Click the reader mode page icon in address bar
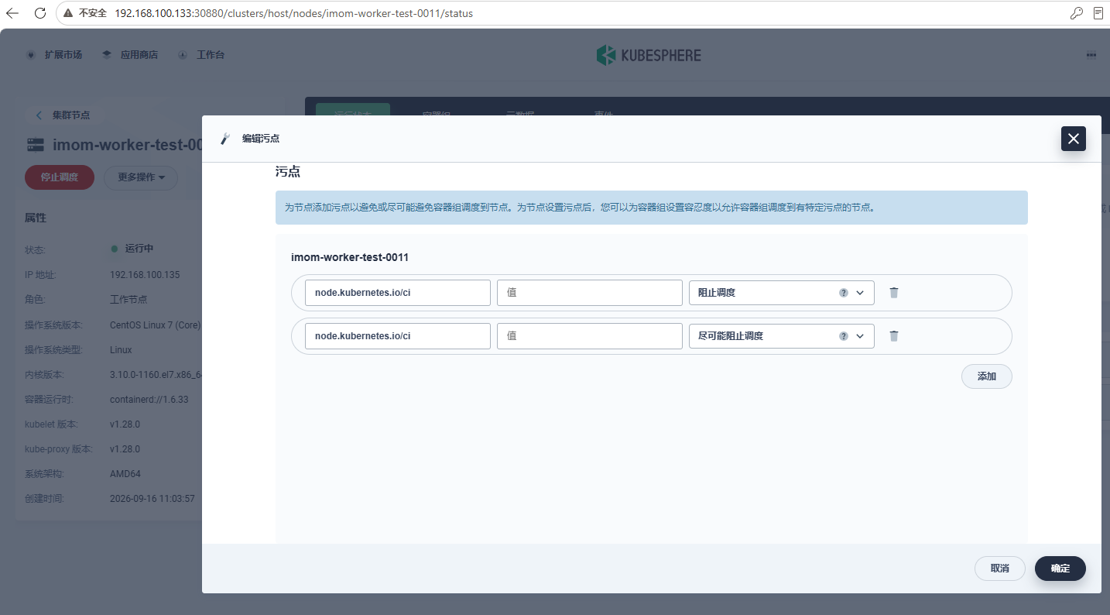Viewport: 1110px width, 615px height. coord(1098,13)
